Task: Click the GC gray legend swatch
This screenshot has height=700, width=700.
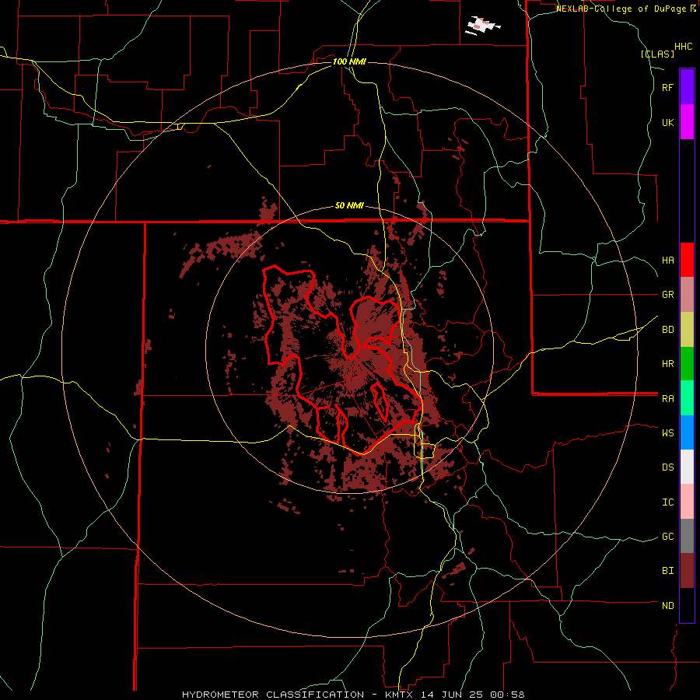Action: pos(687,536)
